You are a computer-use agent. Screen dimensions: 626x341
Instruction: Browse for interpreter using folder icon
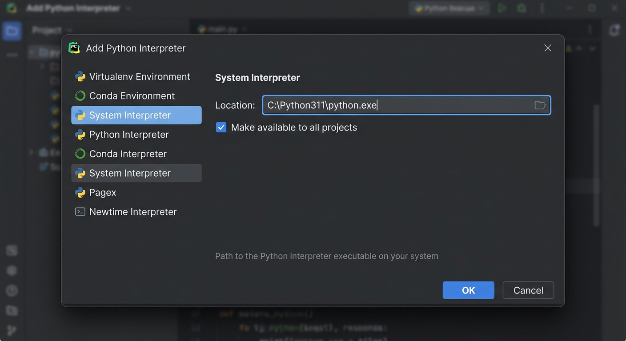(540, 105)
